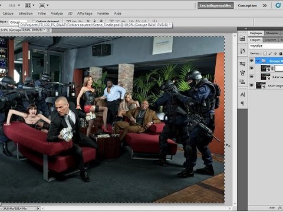The width and height of the screenshot is (283, 212).
Task: Open the Clone Source panel icon
Action: [x=242, y=82]
